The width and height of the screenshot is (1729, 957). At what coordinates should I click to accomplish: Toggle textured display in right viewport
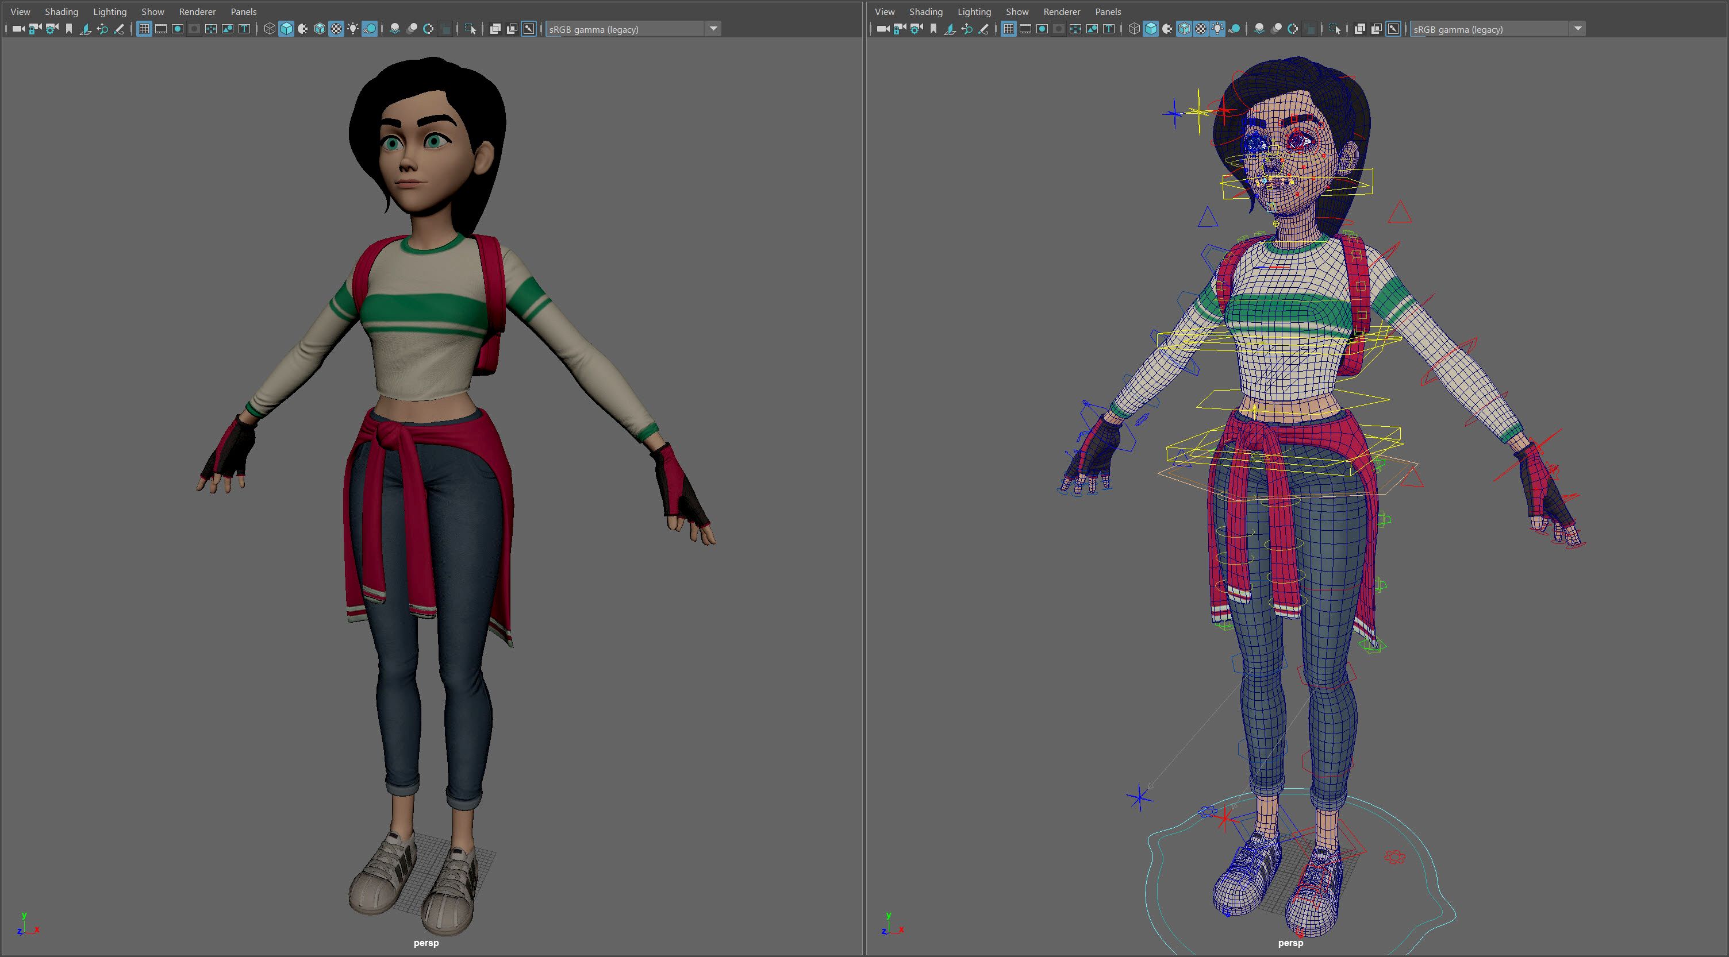click(x=1201, y=29)
